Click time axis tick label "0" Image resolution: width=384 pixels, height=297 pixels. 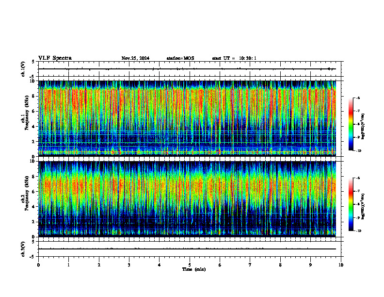[38, 265]
